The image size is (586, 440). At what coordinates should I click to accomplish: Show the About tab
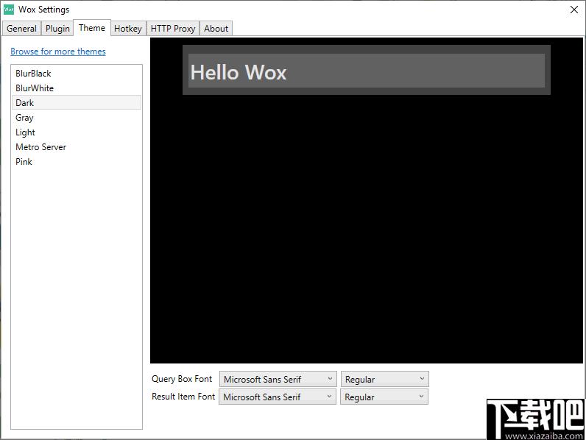click(x=216, y=29)
